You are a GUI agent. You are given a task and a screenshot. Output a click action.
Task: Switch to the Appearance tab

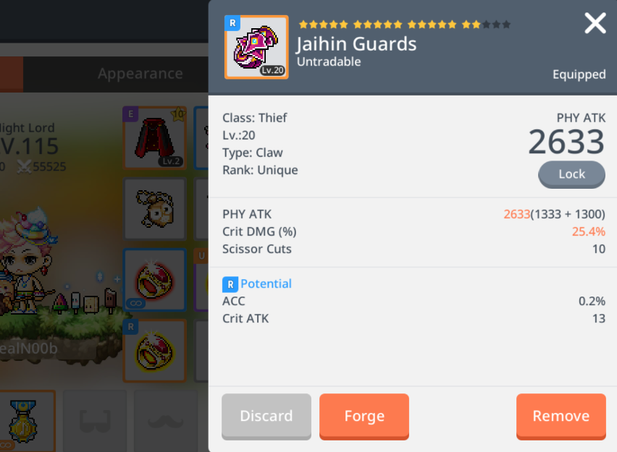click(x=140, y=74)
